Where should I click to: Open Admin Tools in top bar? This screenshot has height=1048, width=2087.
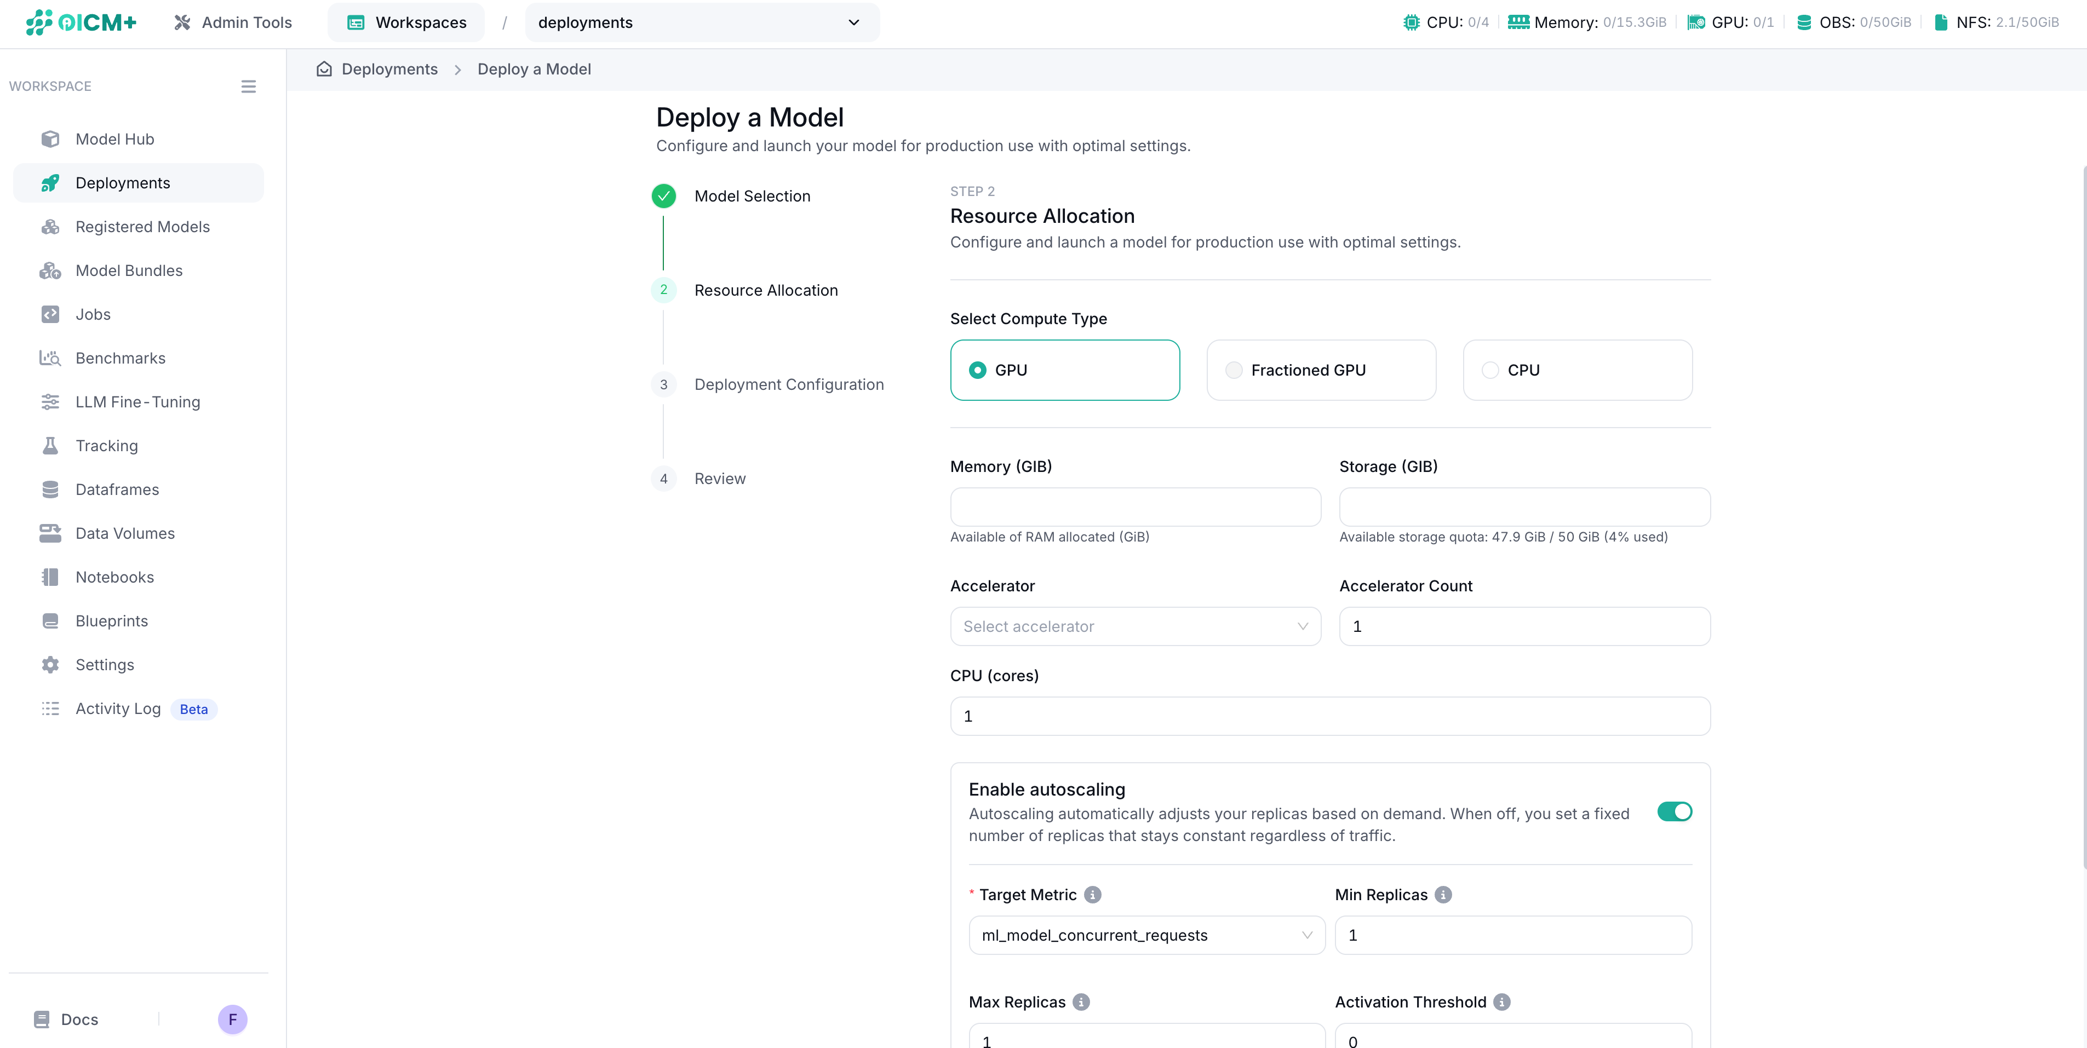coord(232,22)
